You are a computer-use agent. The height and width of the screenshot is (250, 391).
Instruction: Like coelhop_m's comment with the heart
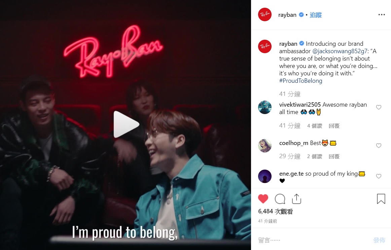(379, 146)
